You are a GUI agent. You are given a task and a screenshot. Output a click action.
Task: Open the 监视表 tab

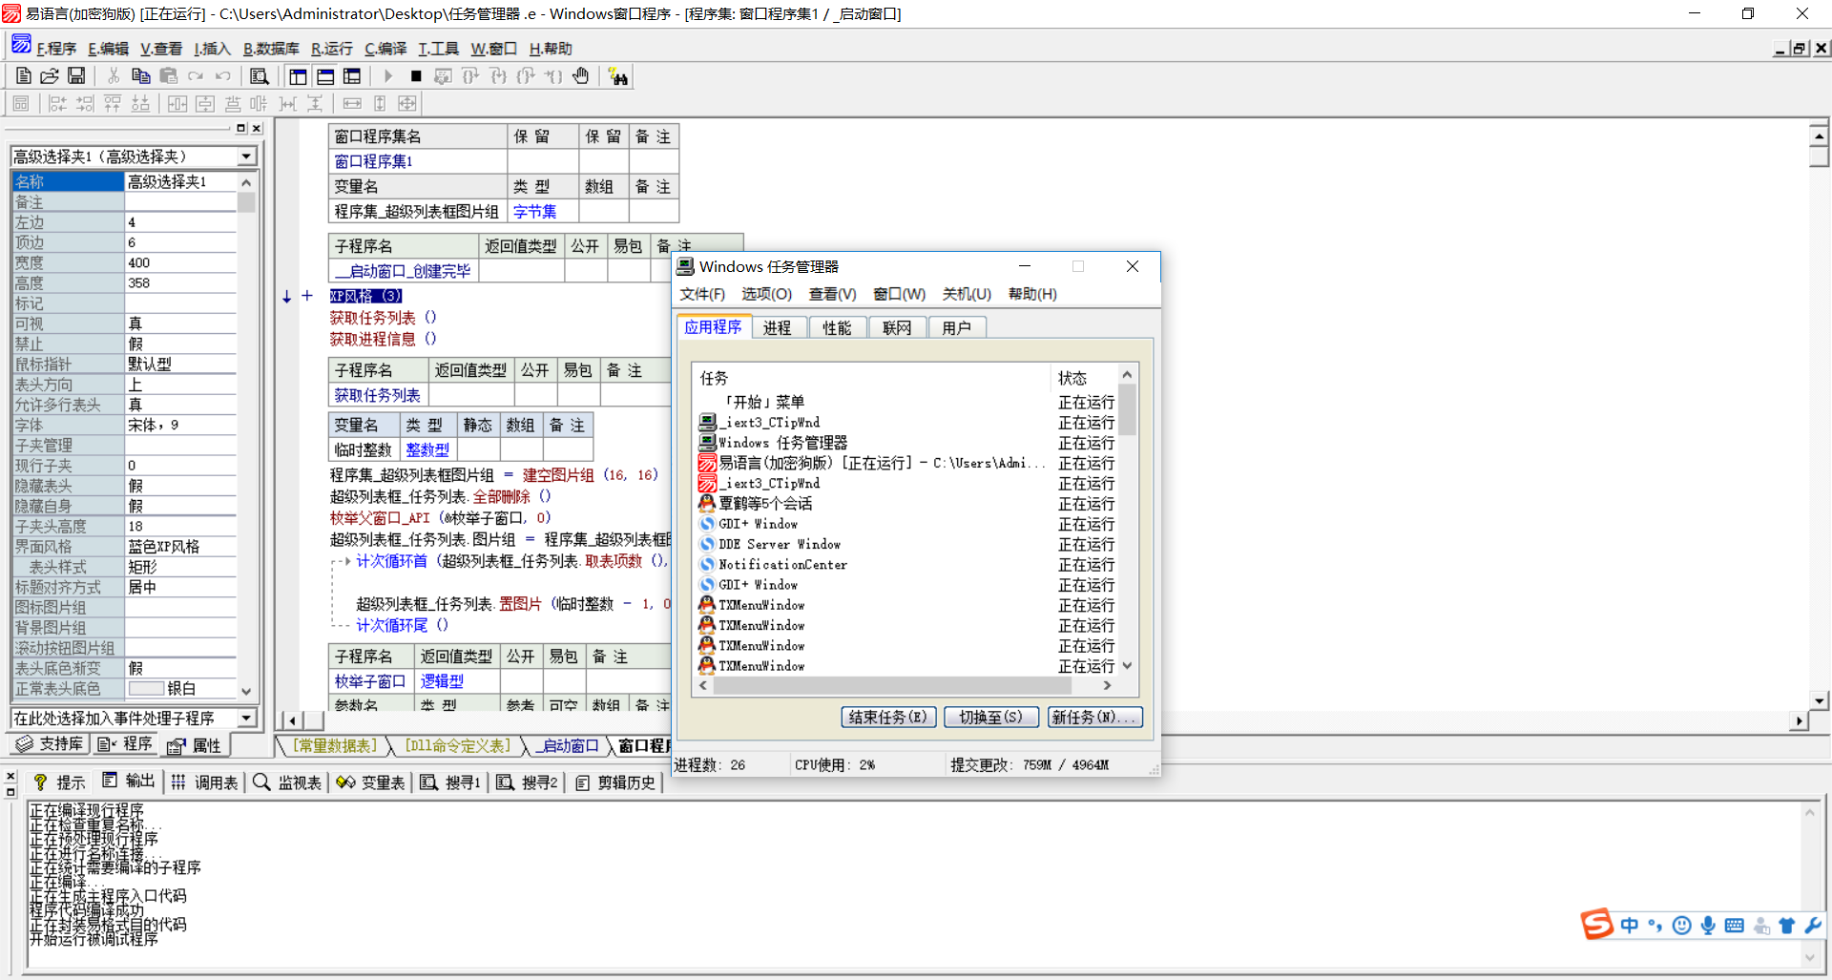[x=287, y=782]
